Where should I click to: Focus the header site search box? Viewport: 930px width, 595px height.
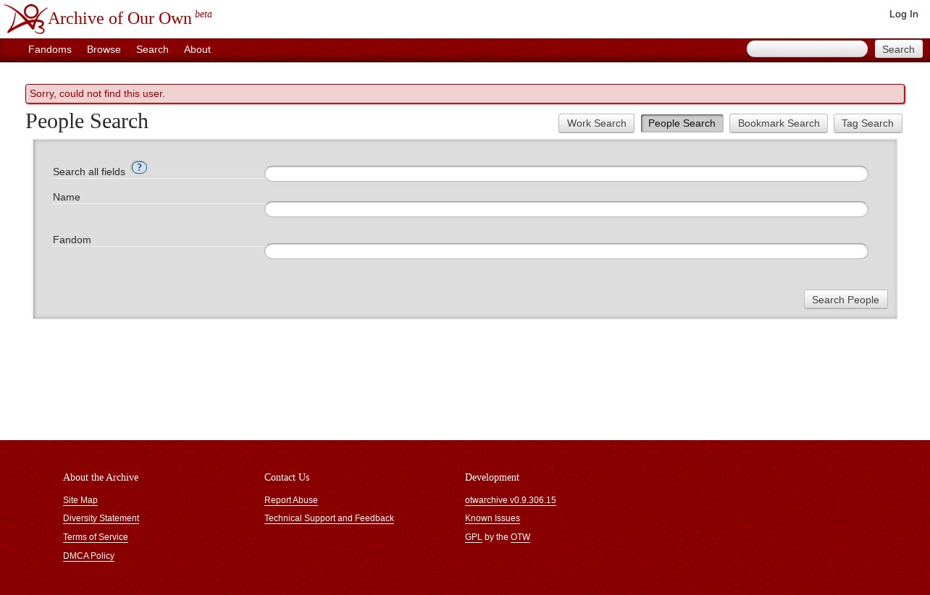click(807, 49)
